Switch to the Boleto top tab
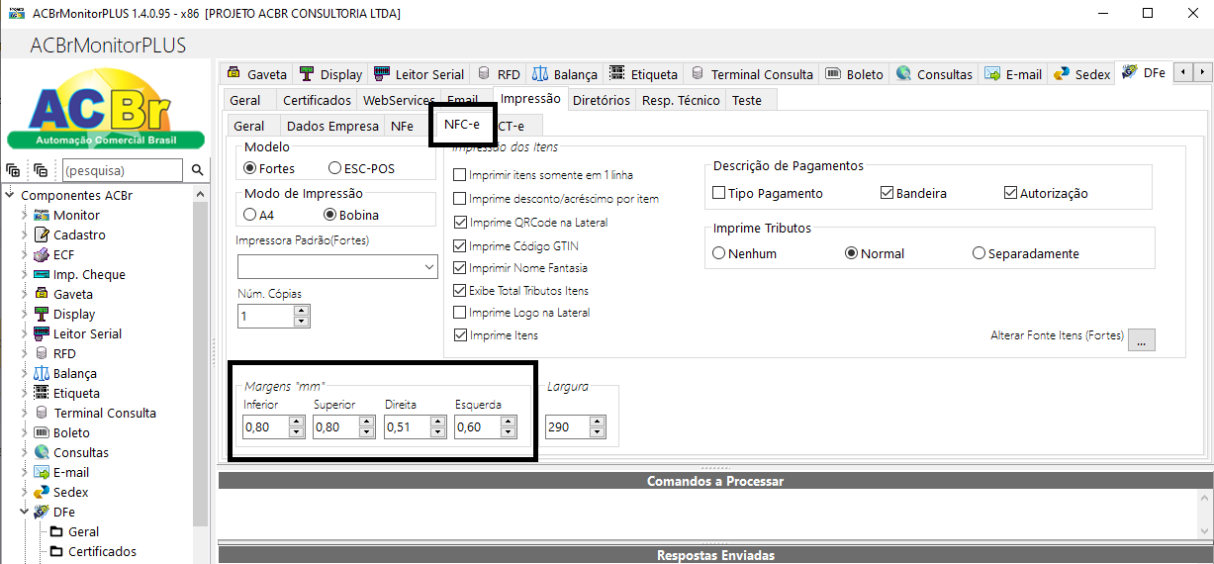The height and width of the screenshot is (564, 1214). coord(854,74)
